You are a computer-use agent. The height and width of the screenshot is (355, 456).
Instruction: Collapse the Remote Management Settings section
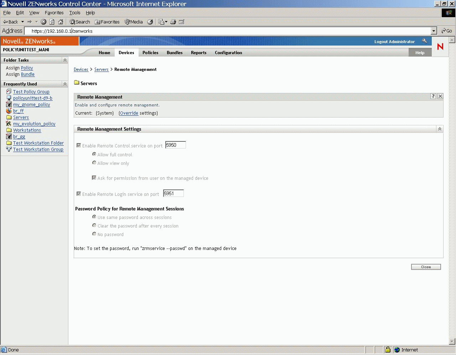coord(440,129)
